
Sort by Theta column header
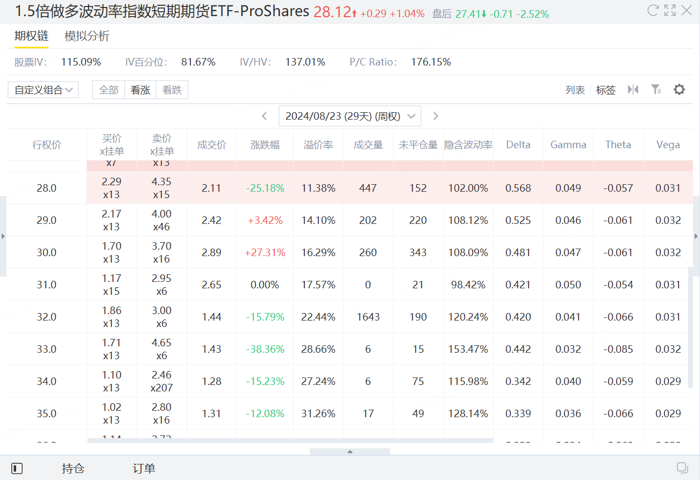tap(618, 144)
